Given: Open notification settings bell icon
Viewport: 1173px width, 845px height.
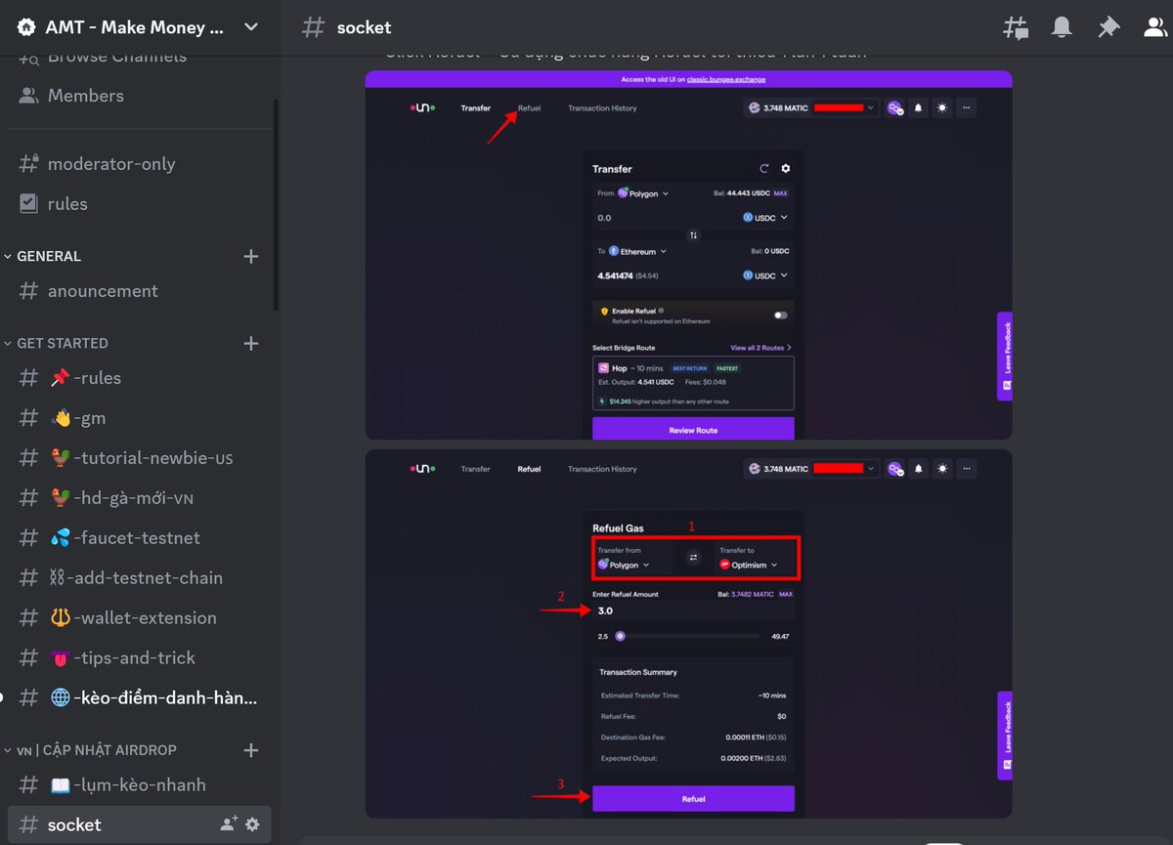Looking at the screenshot, I should [1062, 27].
